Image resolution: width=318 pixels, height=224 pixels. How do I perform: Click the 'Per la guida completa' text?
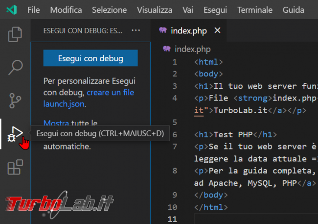[x=262, y=171]
